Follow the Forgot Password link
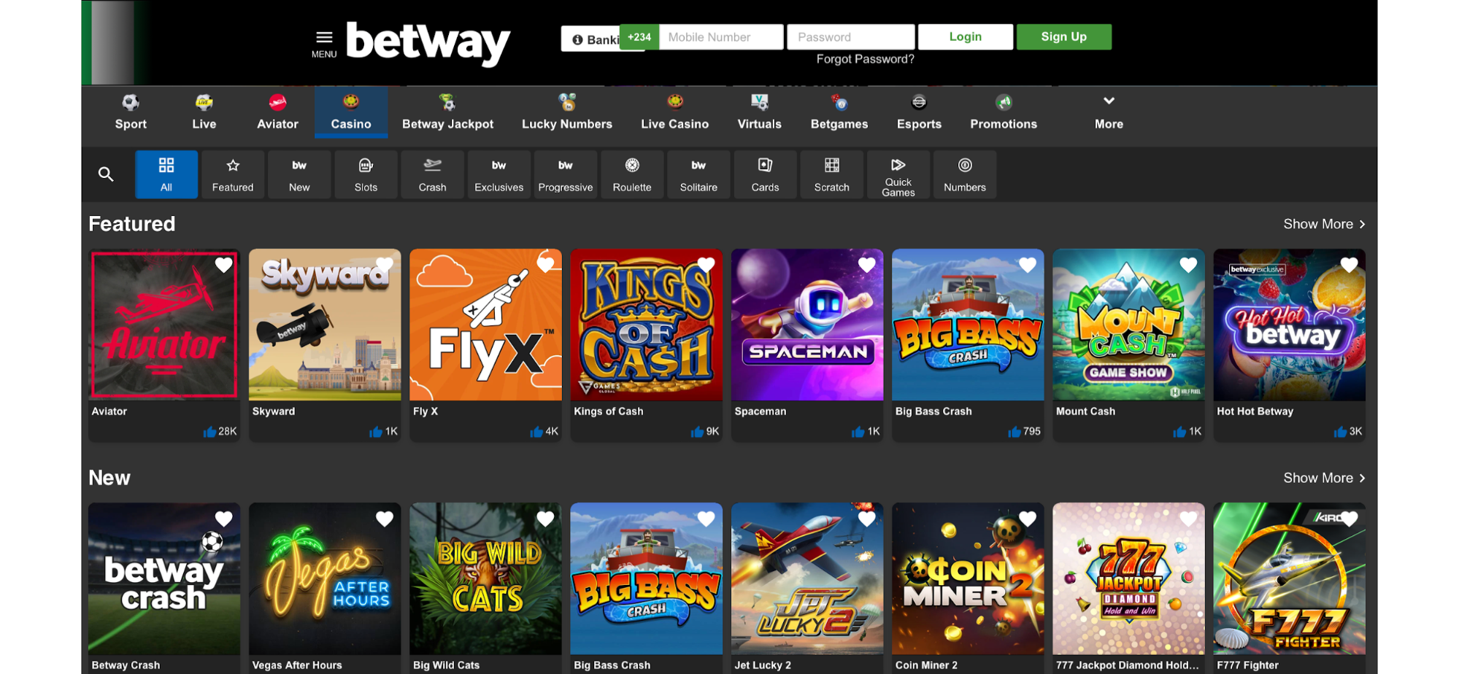 tap(865, 59)
